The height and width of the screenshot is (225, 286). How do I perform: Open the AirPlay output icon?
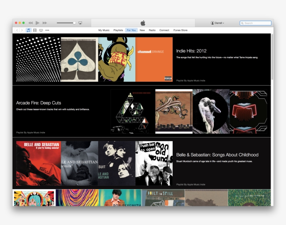[80, 23]
